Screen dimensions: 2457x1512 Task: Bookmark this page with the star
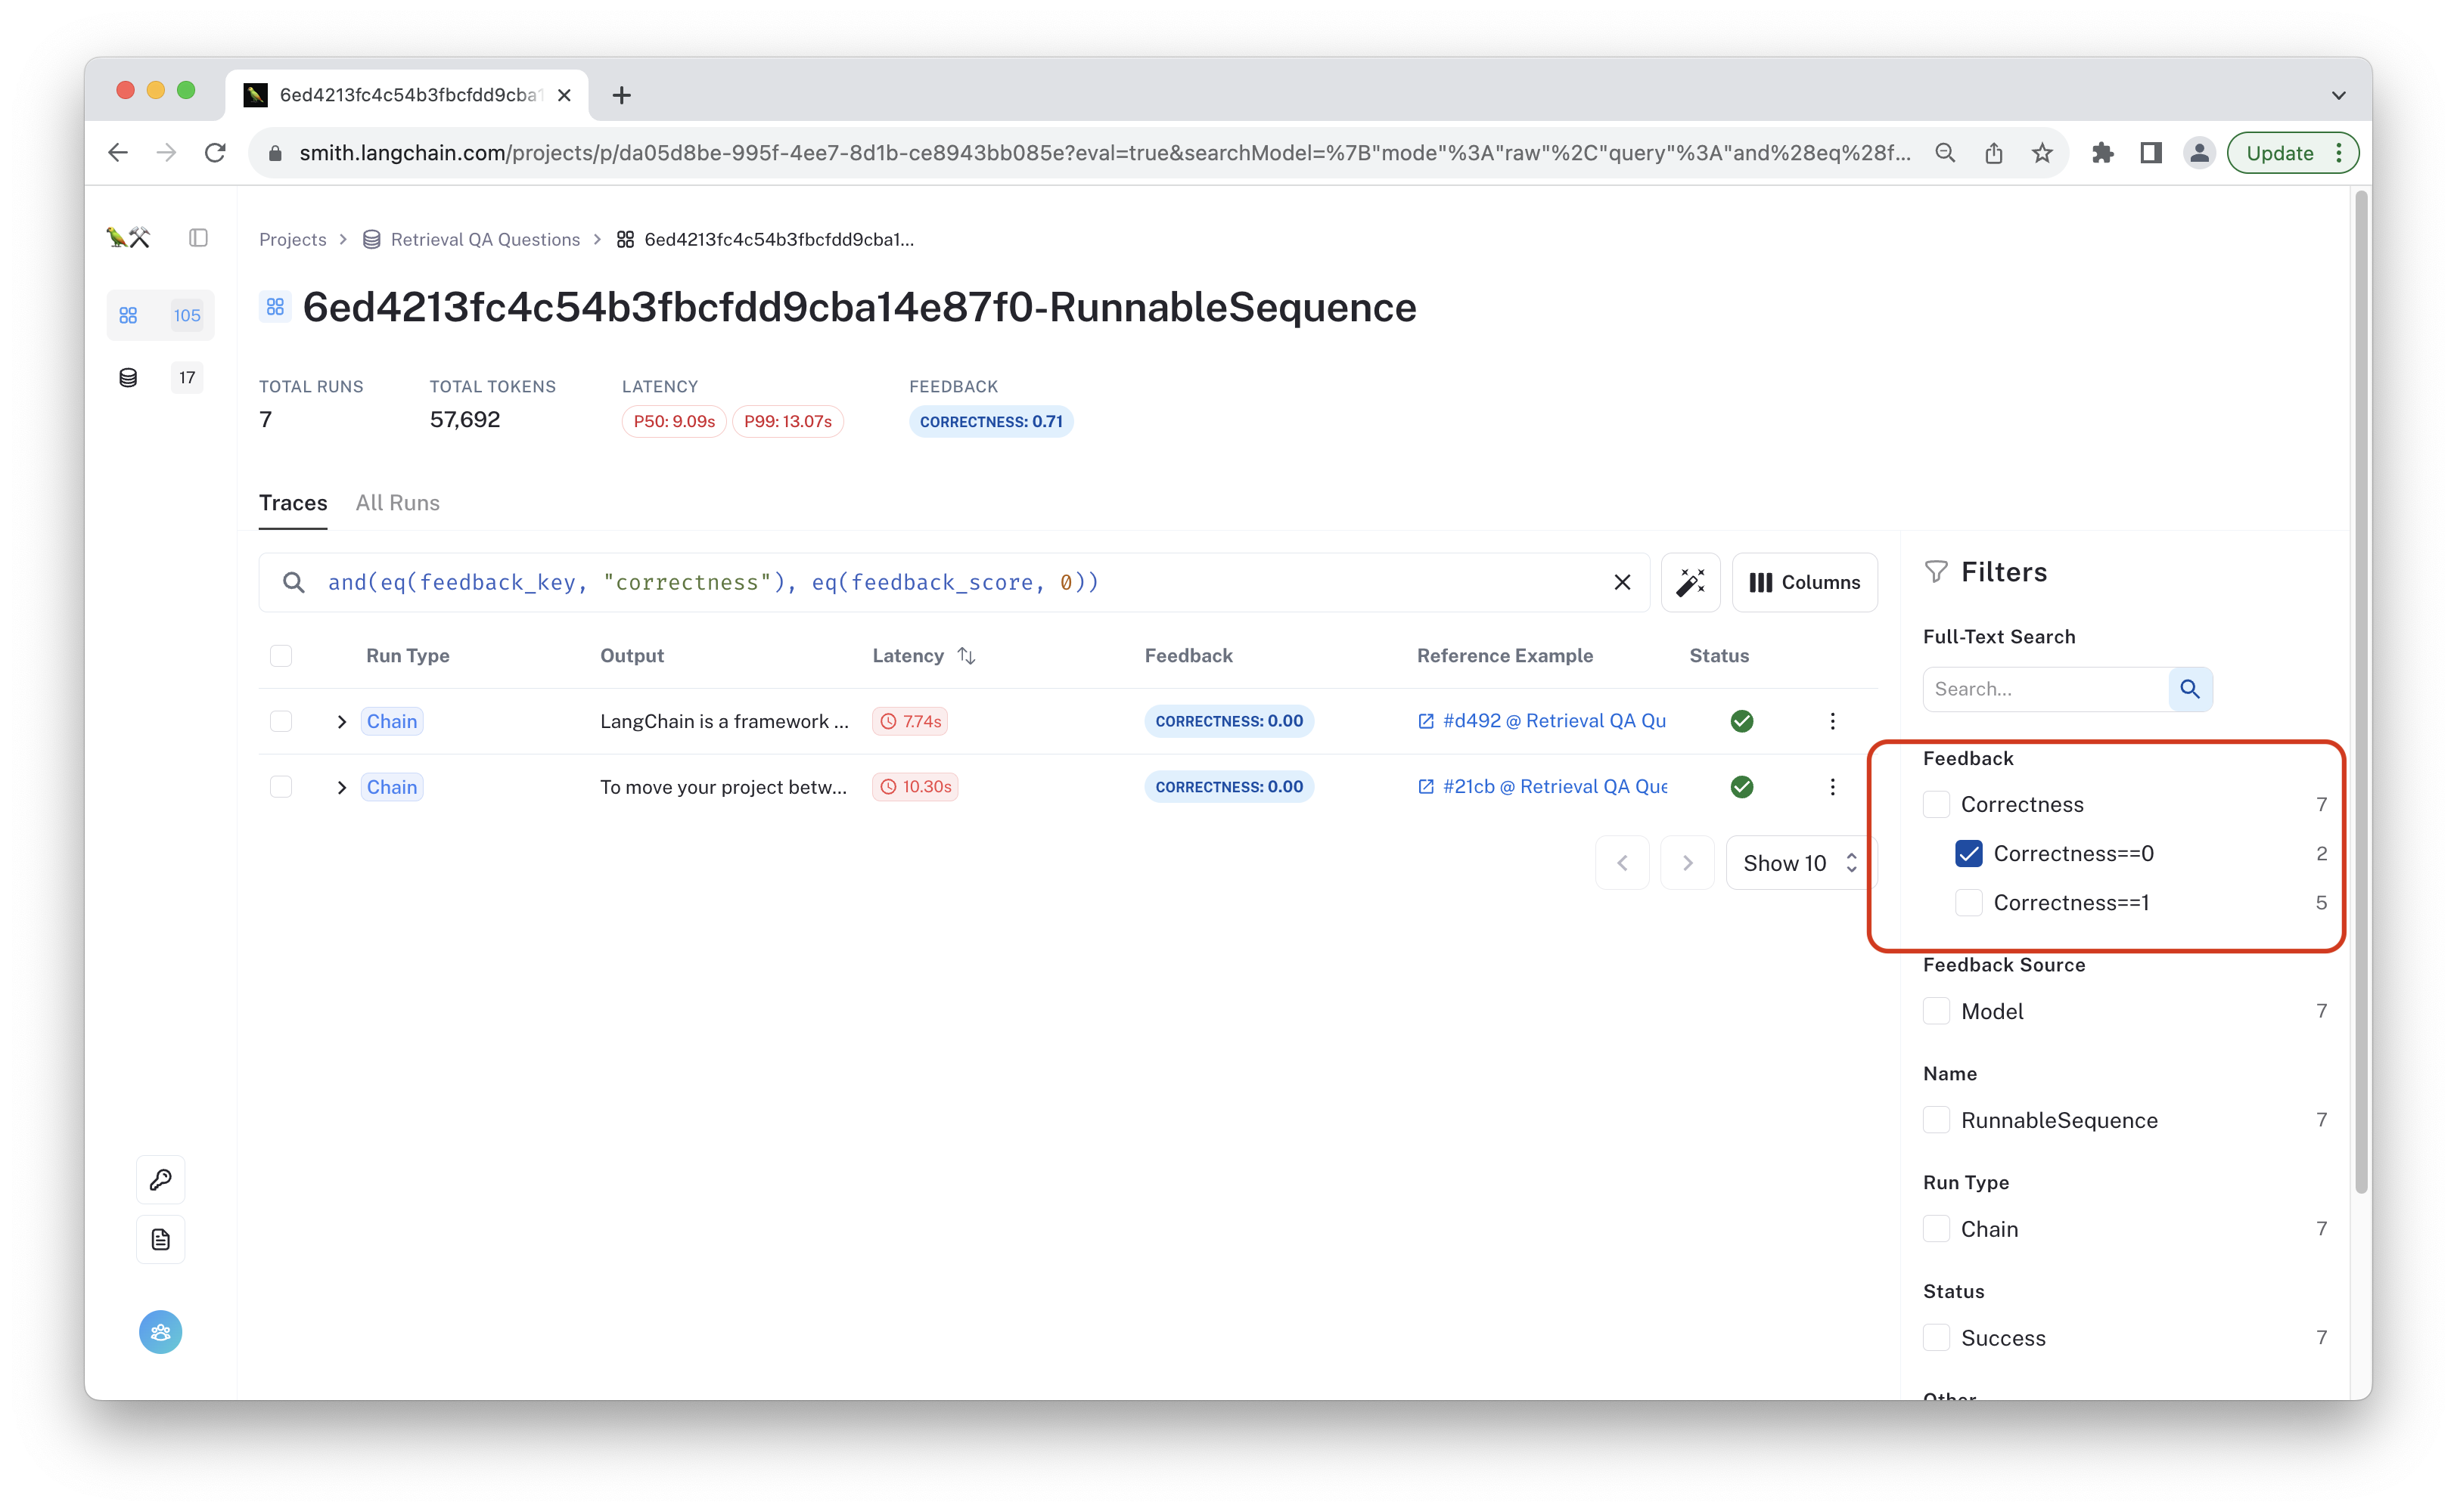pos(2042,153)
